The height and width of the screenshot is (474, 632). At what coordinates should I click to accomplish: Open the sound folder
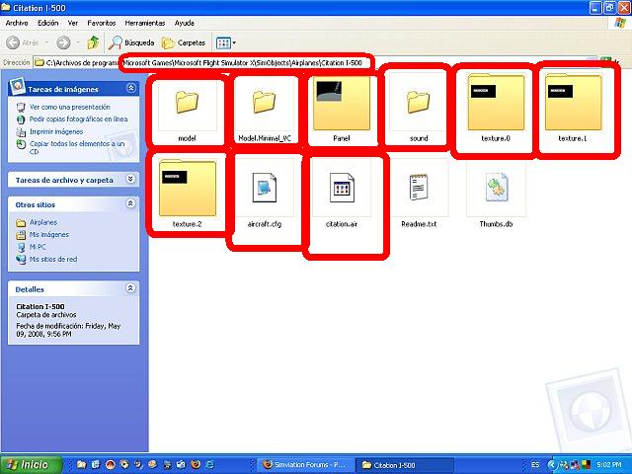(x=419, y=103)
